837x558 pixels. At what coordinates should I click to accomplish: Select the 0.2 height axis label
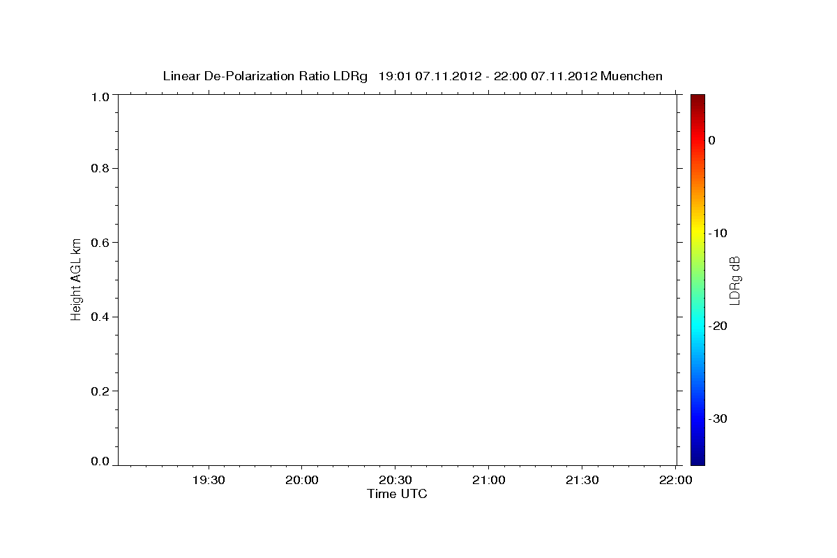click(x=100, y=391)
